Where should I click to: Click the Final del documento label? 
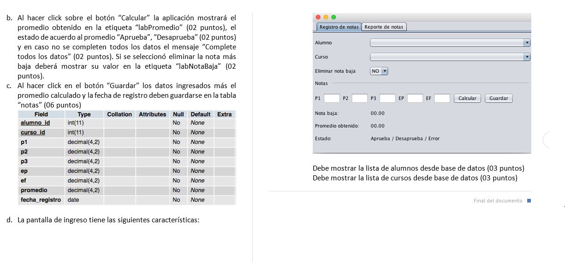(498, 201)
